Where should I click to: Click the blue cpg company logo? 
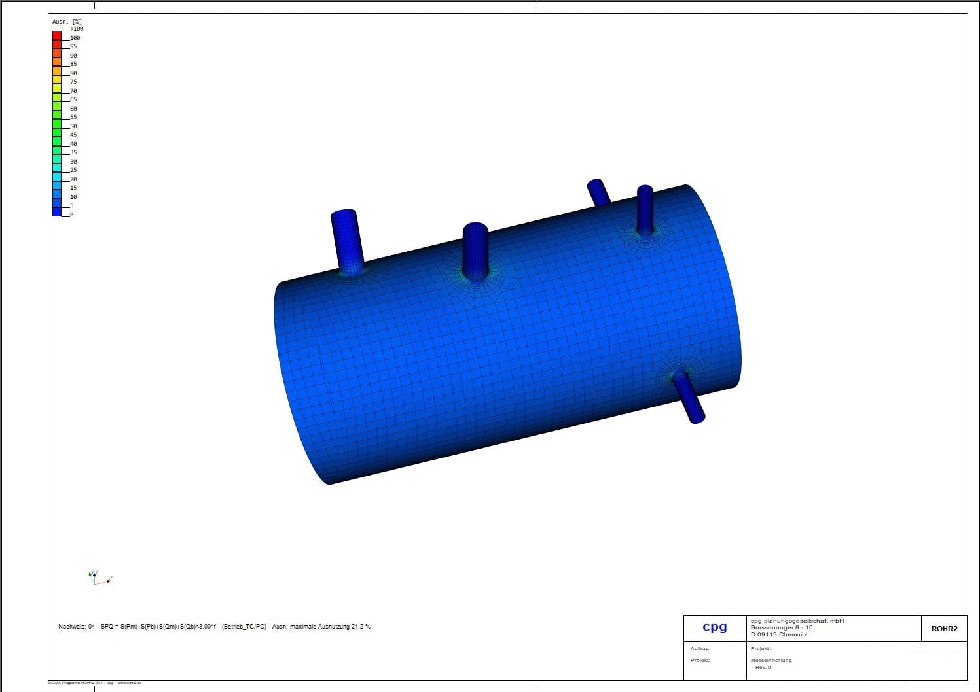click(x=714, y=627)
